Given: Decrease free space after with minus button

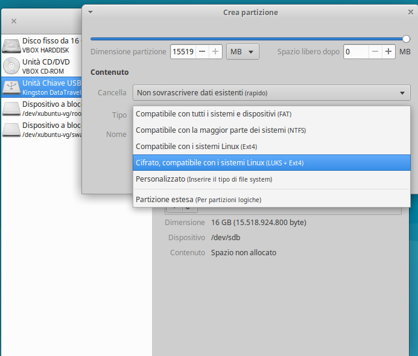Looking at the screenshot, I should tap(375, 51).
